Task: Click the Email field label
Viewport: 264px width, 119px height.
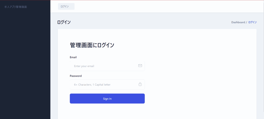Action: coord(73,57)
